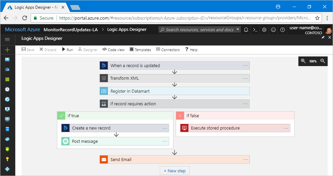This screenshot has width=333, height=176.
Task: Click the SQL databases sidebar icon
Action: [x=7, y=129]
